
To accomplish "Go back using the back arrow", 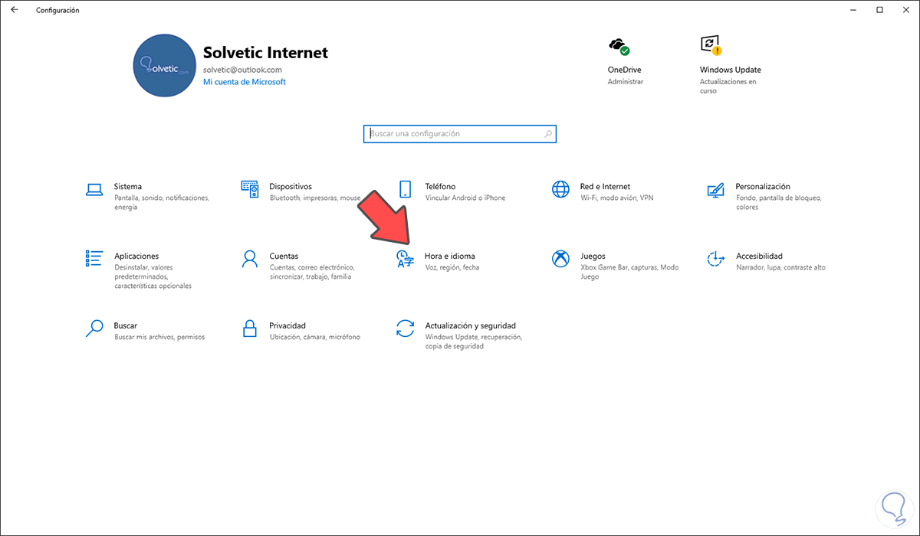I will [x=15, y=10].
